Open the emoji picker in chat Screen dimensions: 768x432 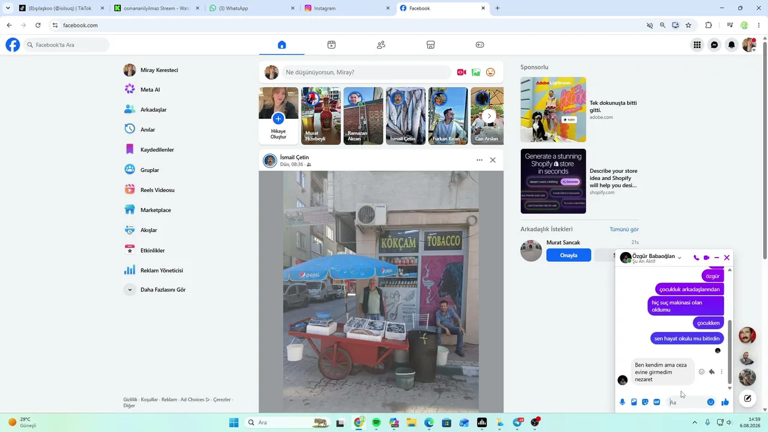coord(710,402)
